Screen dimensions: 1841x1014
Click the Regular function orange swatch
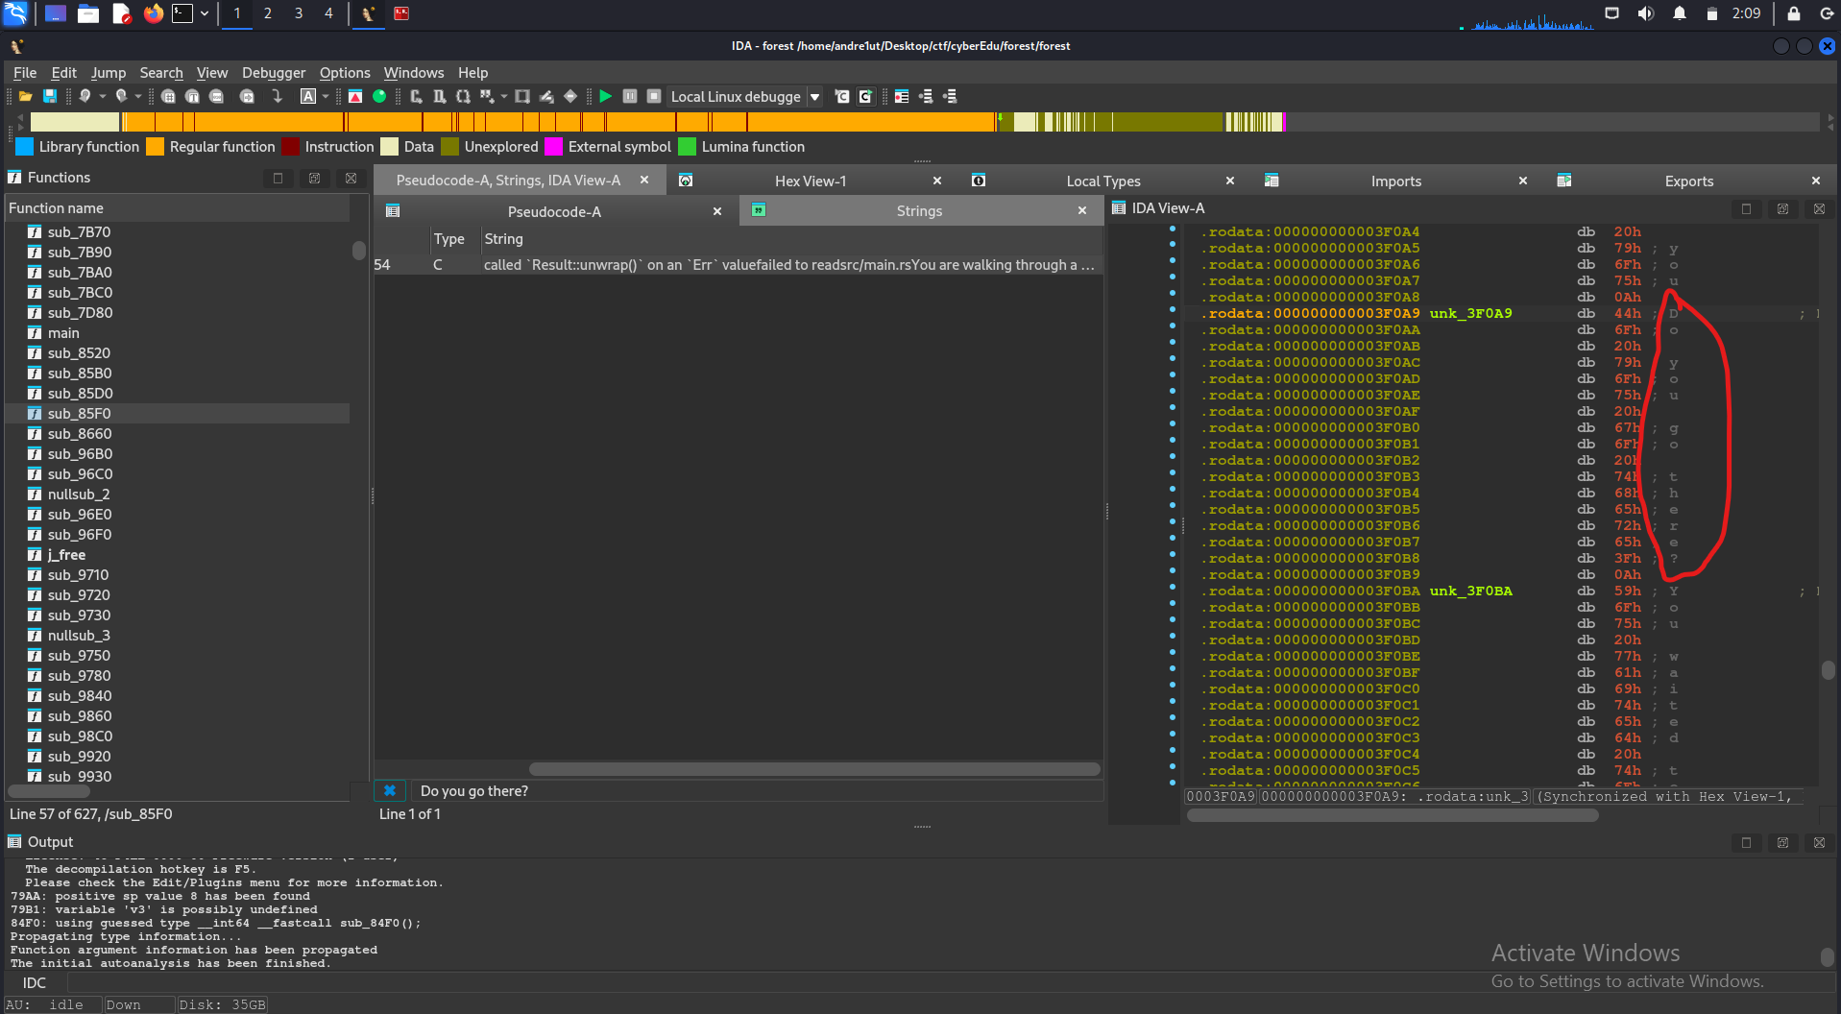tap(155, 146)
